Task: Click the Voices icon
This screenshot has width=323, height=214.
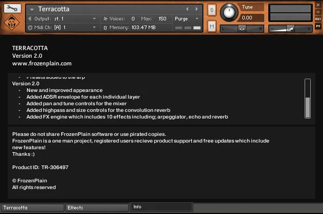Action: click(105, 19)
